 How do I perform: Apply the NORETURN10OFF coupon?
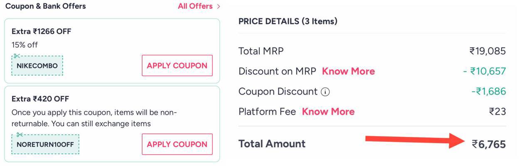pos(177,144)
